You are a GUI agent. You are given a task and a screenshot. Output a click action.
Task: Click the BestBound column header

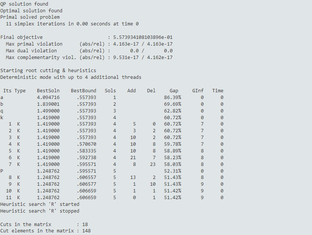coord(83,90)
